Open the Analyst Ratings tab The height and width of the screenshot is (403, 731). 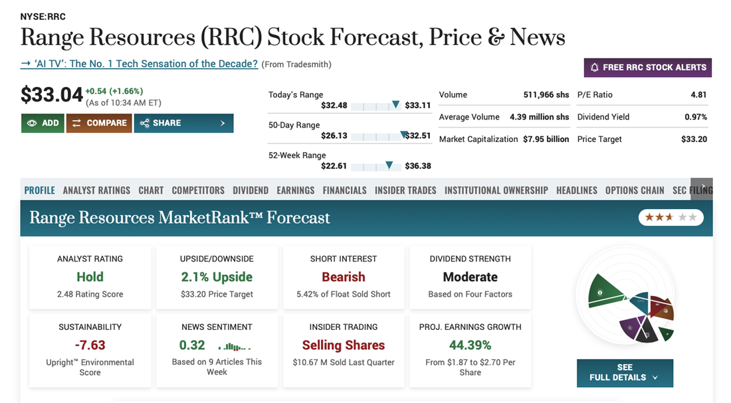tap(96, 191)
